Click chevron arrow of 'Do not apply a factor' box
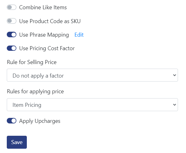The height and width of the screenshot is (153, 186). (x=174, y=75)
